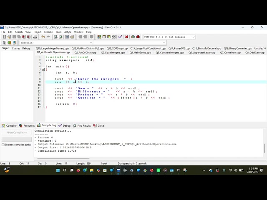Open Firefox from the taskbar
This screenshot has width=267, height=200.
[78, 170]
